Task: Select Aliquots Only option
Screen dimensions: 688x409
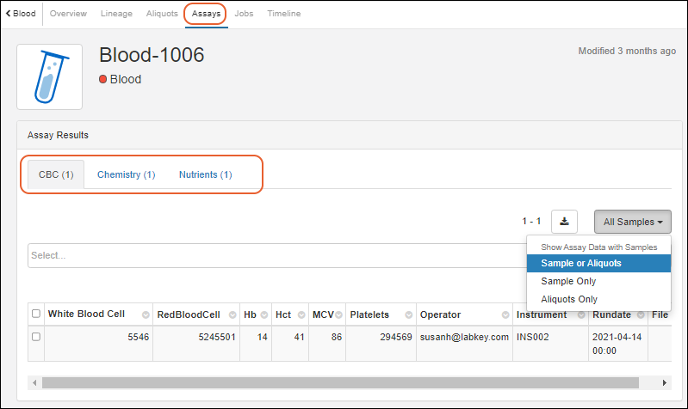Action: tap(568, 299)
